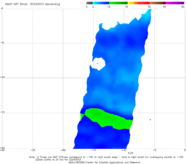This screenshot has height=164, width=187.
Task: Click the small island outline inside the white gap
Action: click(x=98, y=64)
